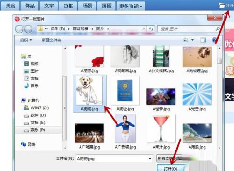This screenshot has width=234, height=171.
Task: Open the 组织 dropdown menu
Action: tap(26, 40)
